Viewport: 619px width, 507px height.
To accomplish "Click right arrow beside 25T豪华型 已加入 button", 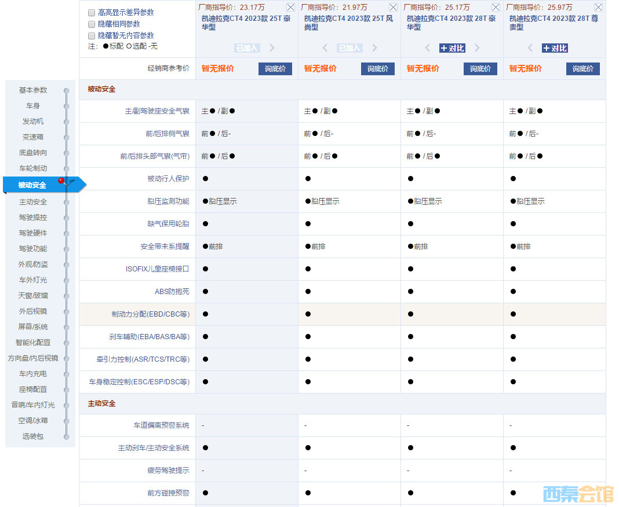I will point(272,49).
